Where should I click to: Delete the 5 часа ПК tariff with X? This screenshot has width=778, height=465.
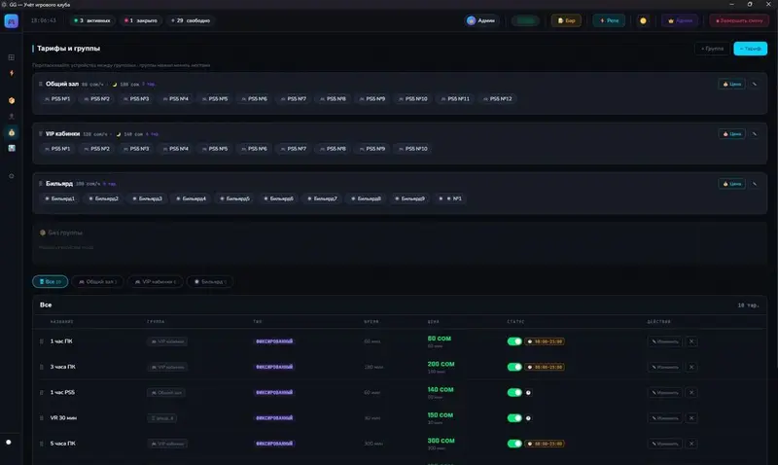tap(691, 444)
